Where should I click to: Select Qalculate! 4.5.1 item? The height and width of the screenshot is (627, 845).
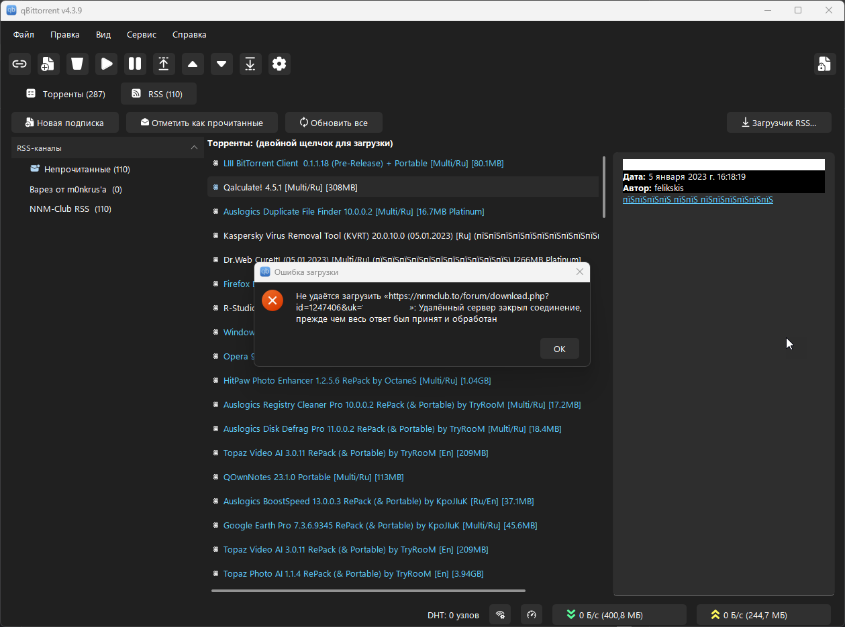(403, 187)
